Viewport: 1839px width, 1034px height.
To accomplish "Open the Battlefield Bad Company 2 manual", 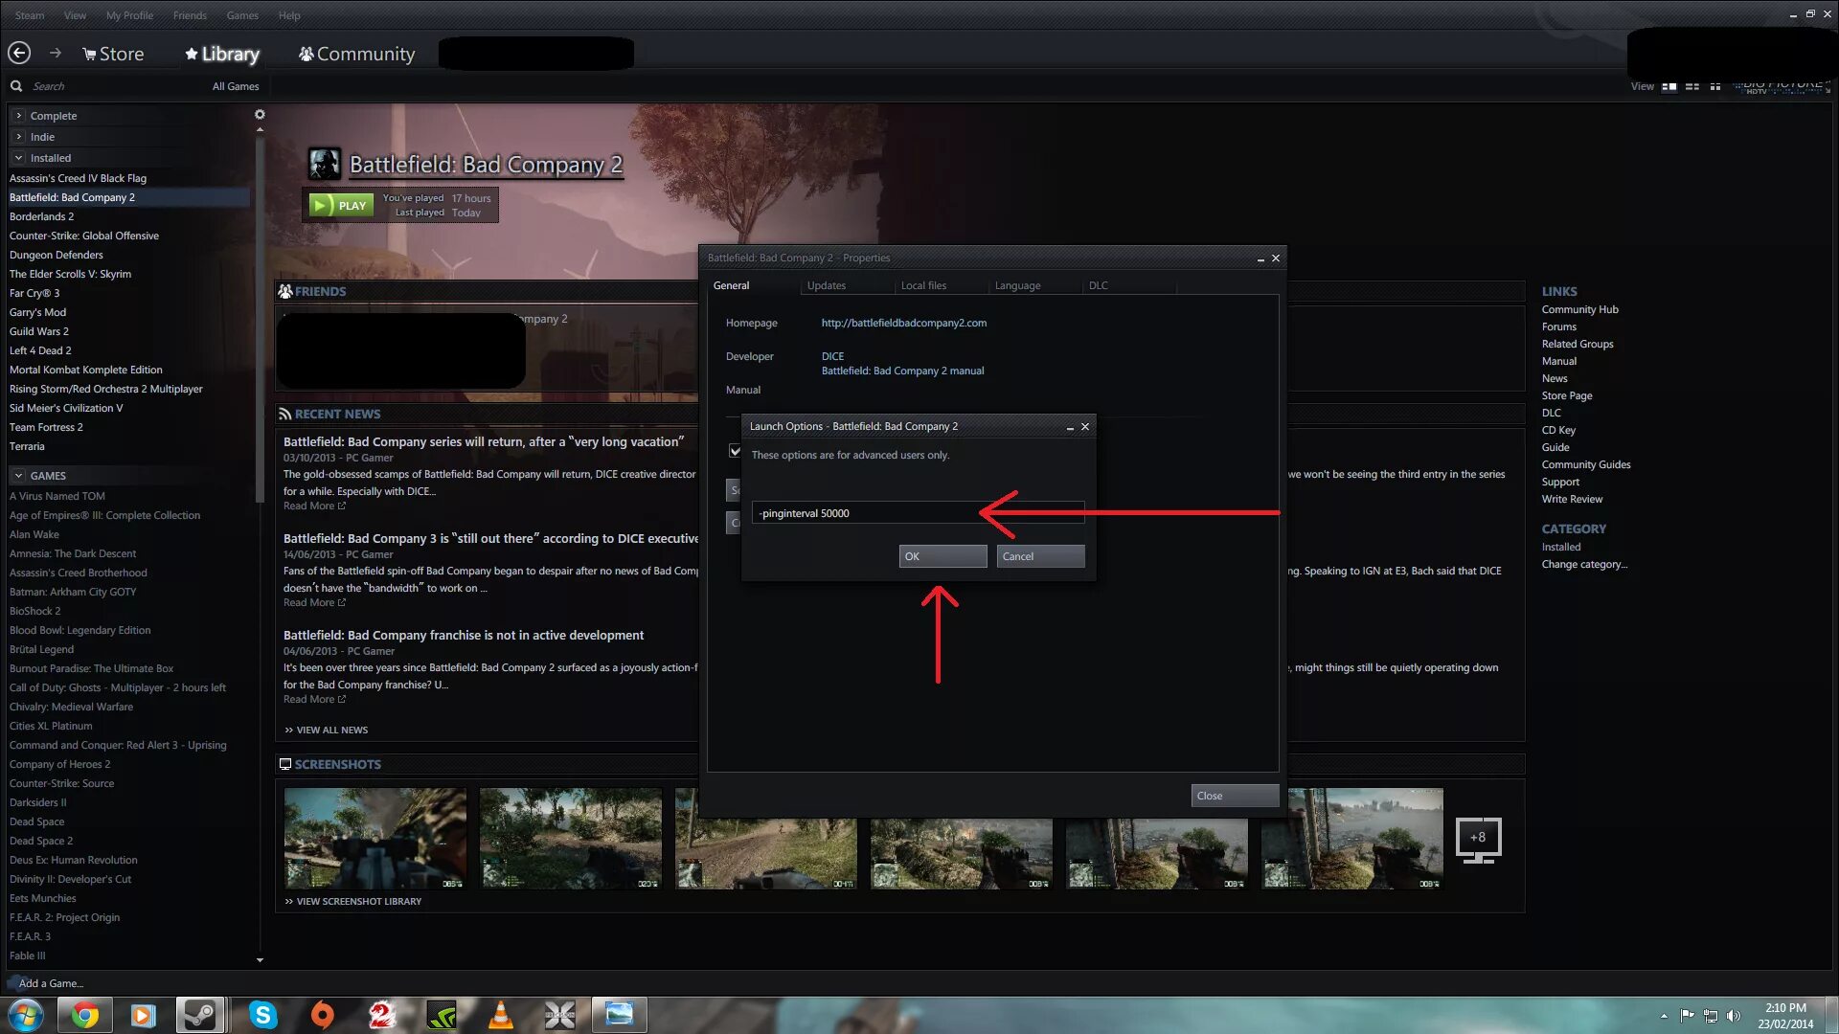I will (902, 370).
